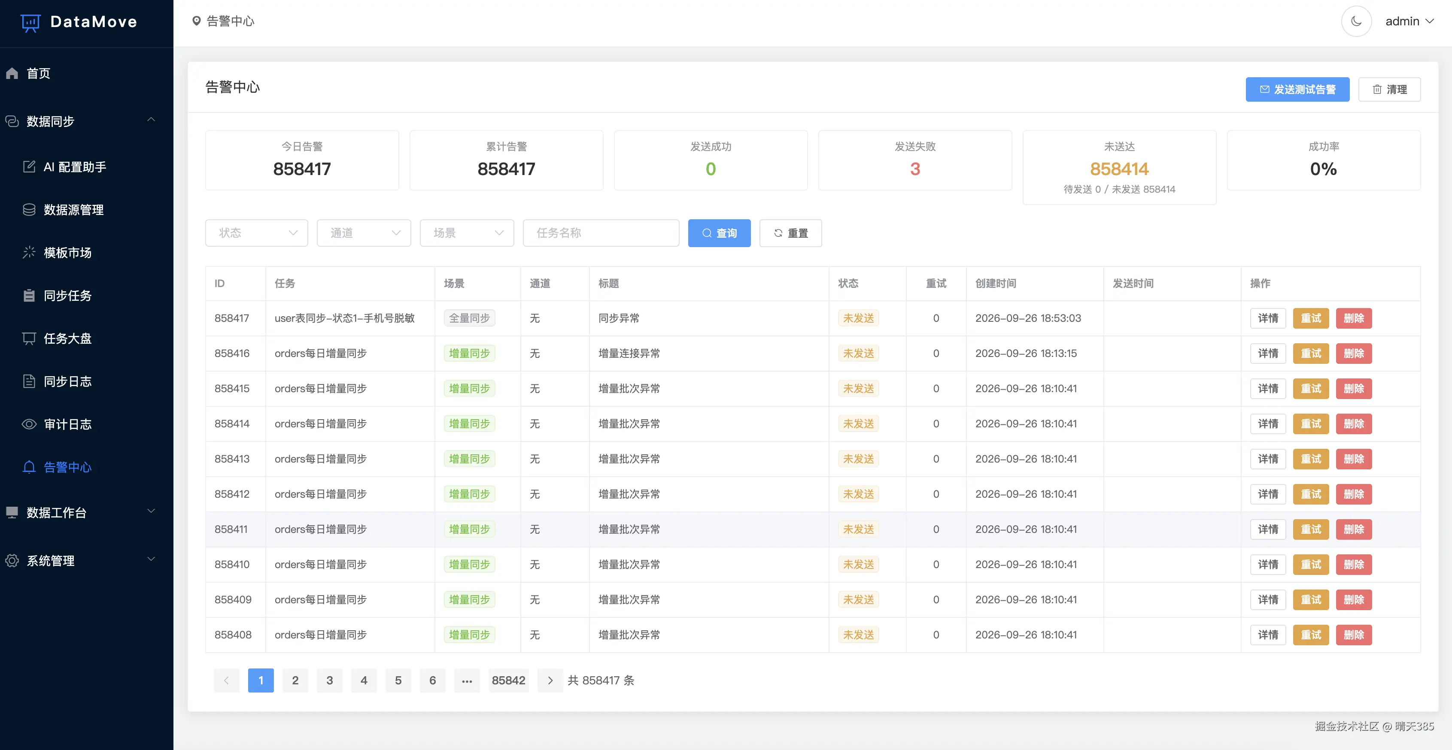The width and height of the screenshot is (1452, 750).
Task: Click the 任务大盘 presentation board icon
Action: click(x=29, y=338)
